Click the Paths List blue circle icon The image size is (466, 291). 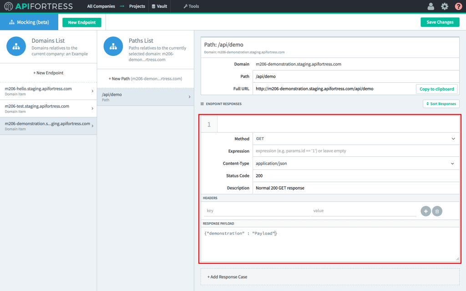pyautogui.click(x=113, y=46)
